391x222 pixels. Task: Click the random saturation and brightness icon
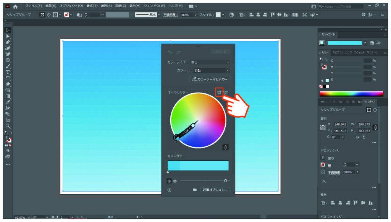(x=226, y=93)
